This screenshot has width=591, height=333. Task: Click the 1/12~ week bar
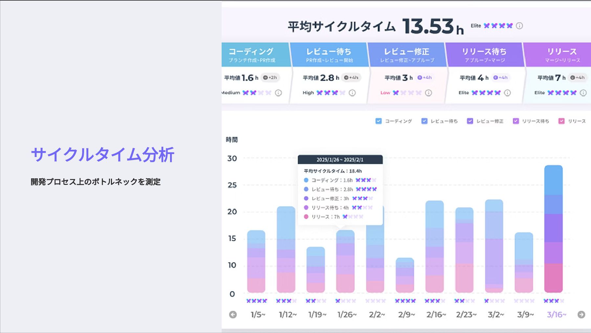pos(286,250)
